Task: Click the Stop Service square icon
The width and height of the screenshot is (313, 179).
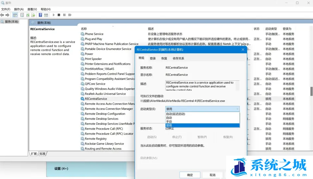Action: (x=59, y=15)
